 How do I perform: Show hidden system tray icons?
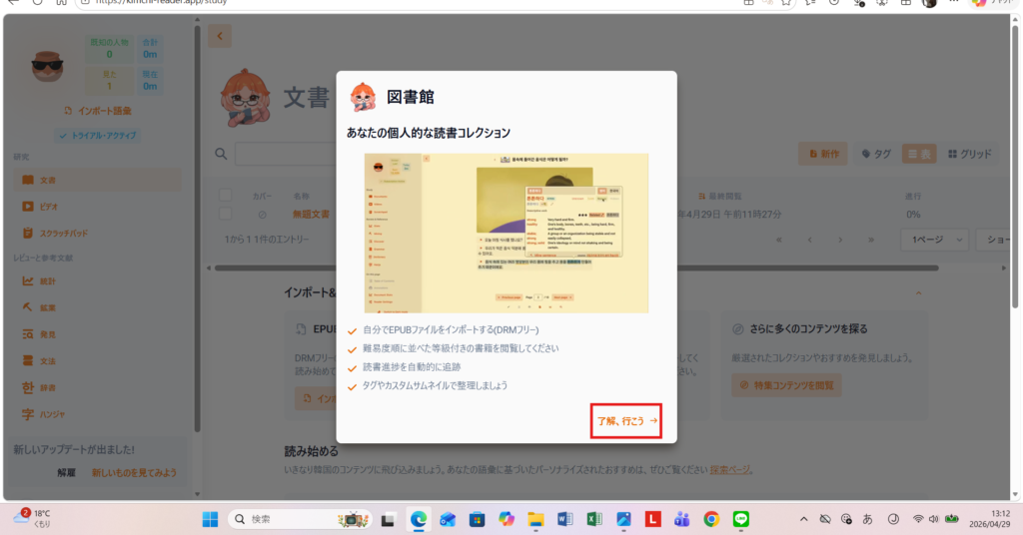click(x=804, y=519)
